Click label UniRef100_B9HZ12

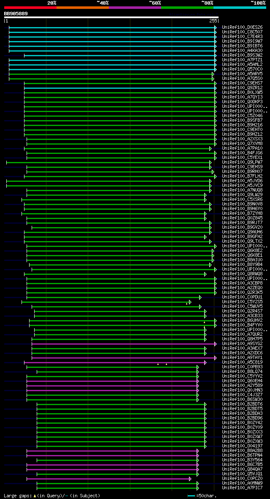242,134
